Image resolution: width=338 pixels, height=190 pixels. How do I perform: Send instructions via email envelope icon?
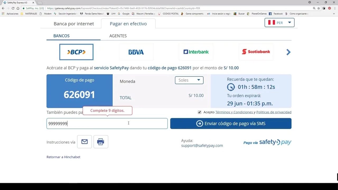[x=84, y=142]
